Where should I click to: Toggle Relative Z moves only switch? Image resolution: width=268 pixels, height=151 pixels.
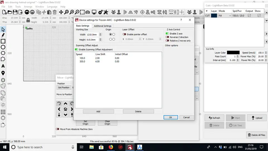point(167,41)
